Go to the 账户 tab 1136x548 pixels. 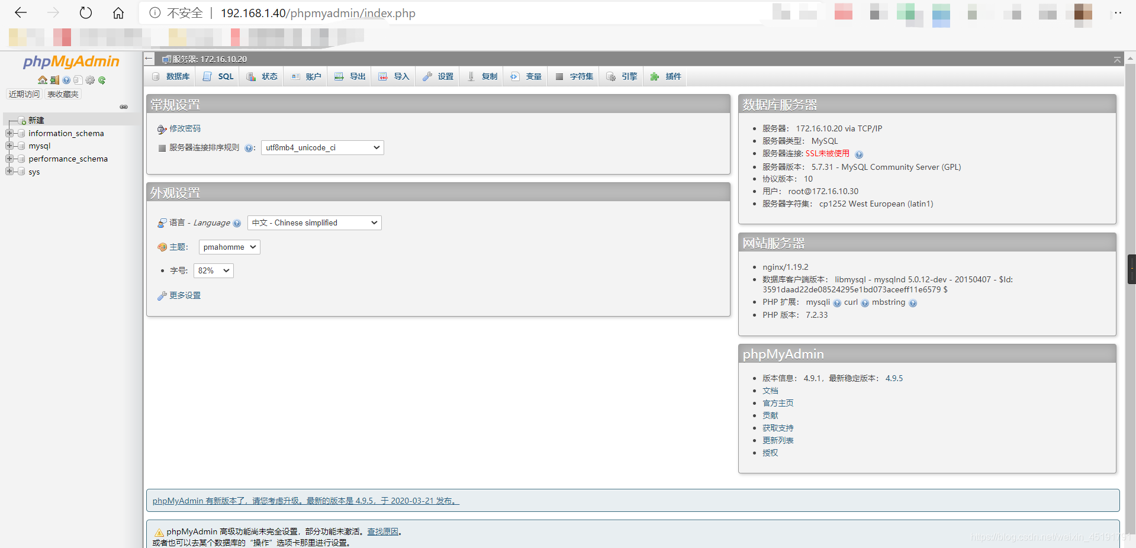pyautogui.click(x=305, y=76)
